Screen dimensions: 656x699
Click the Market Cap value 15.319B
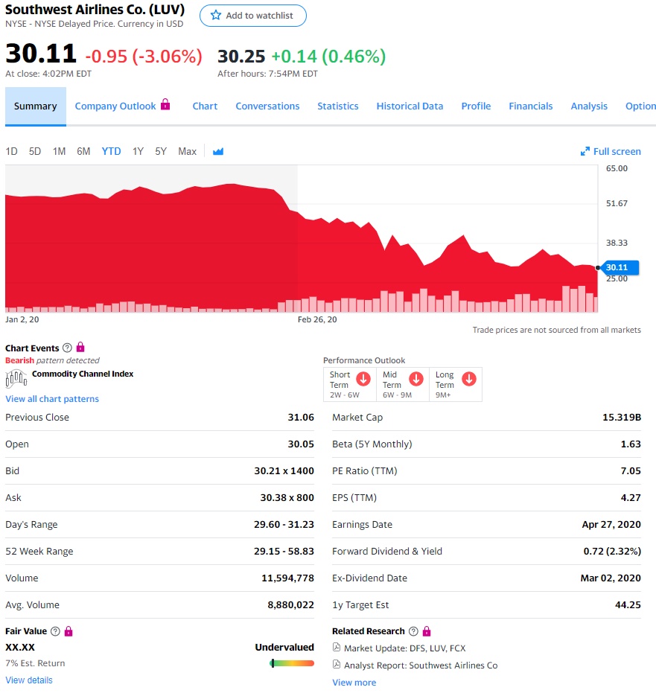(x=622, y=418)
